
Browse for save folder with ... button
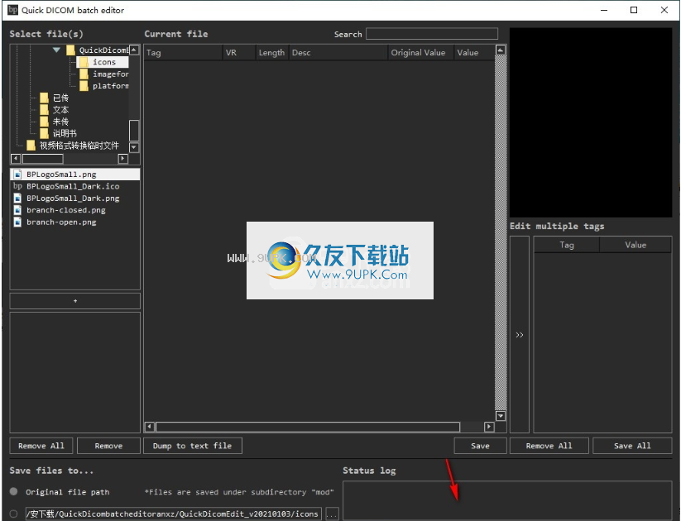point(331,514)
